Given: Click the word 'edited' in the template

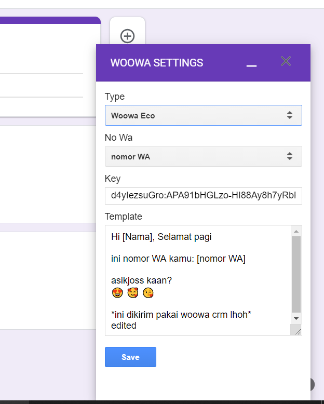Looking at the screenshot, I should coord(124,326).
